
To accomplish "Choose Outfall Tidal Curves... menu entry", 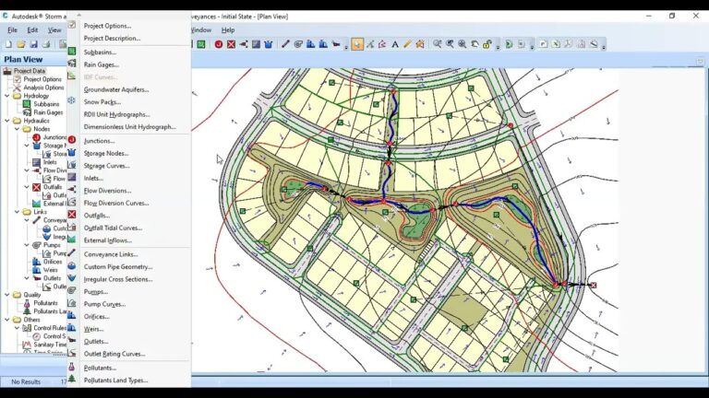I will pos(113,228).
